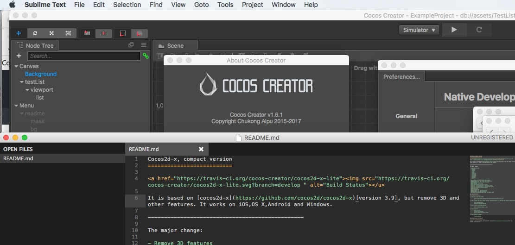
Task: Open the Simulator preview dropdown
Action: click(419, 30)
